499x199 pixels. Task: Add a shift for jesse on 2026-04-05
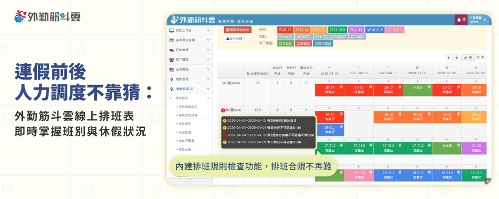click(x=359, y=81)
